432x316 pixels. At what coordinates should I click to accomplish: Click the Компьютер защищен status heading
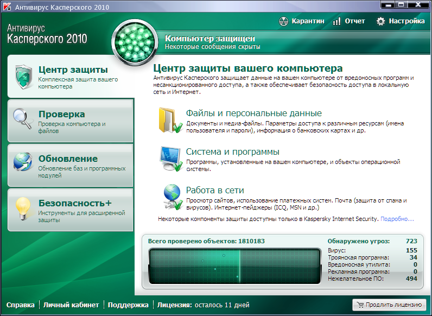coord(210,39)
